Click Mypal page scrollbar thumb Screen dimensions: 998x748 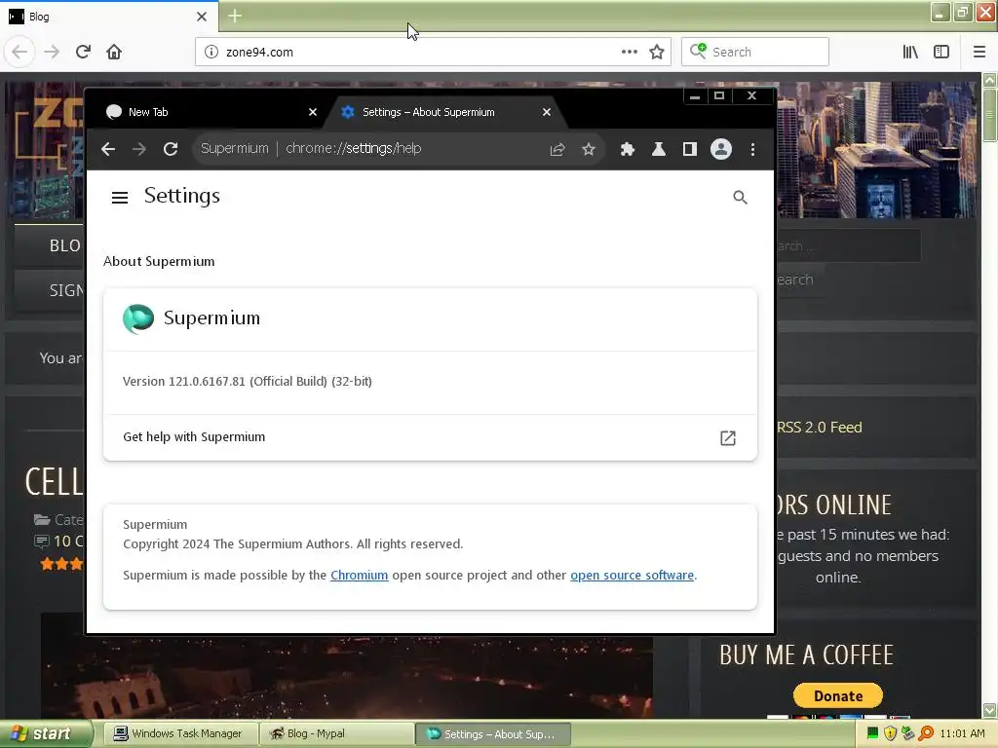[989, 115]
